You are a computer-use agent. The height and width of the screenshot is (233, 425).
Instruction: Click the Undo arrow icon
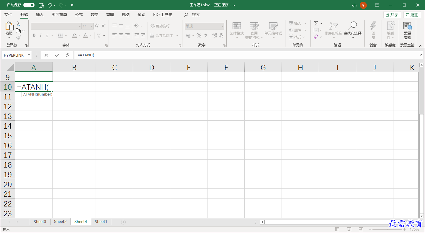click(x=50, y=5)
